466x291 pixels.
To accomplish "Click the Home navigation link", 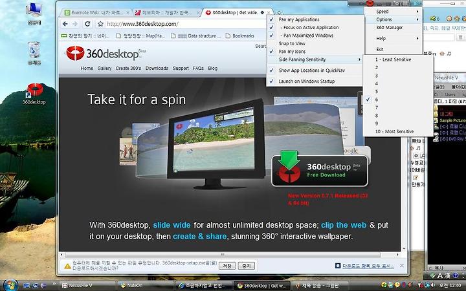I will click(87, 69).
